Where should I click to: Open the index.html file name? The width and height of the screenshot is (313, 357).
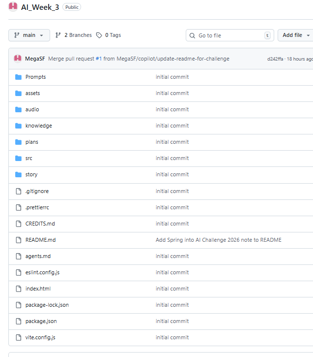38,289
